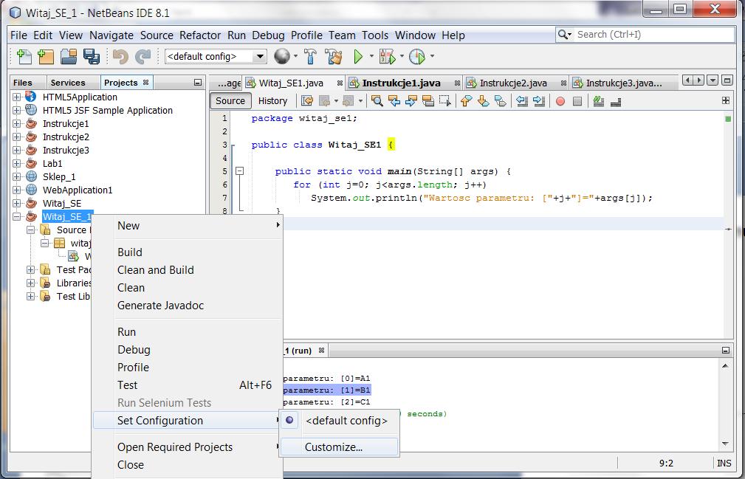Viewport: 745px width, 479px height.
Task: Close the Projects panel tab
Action: tap(146, 83)
